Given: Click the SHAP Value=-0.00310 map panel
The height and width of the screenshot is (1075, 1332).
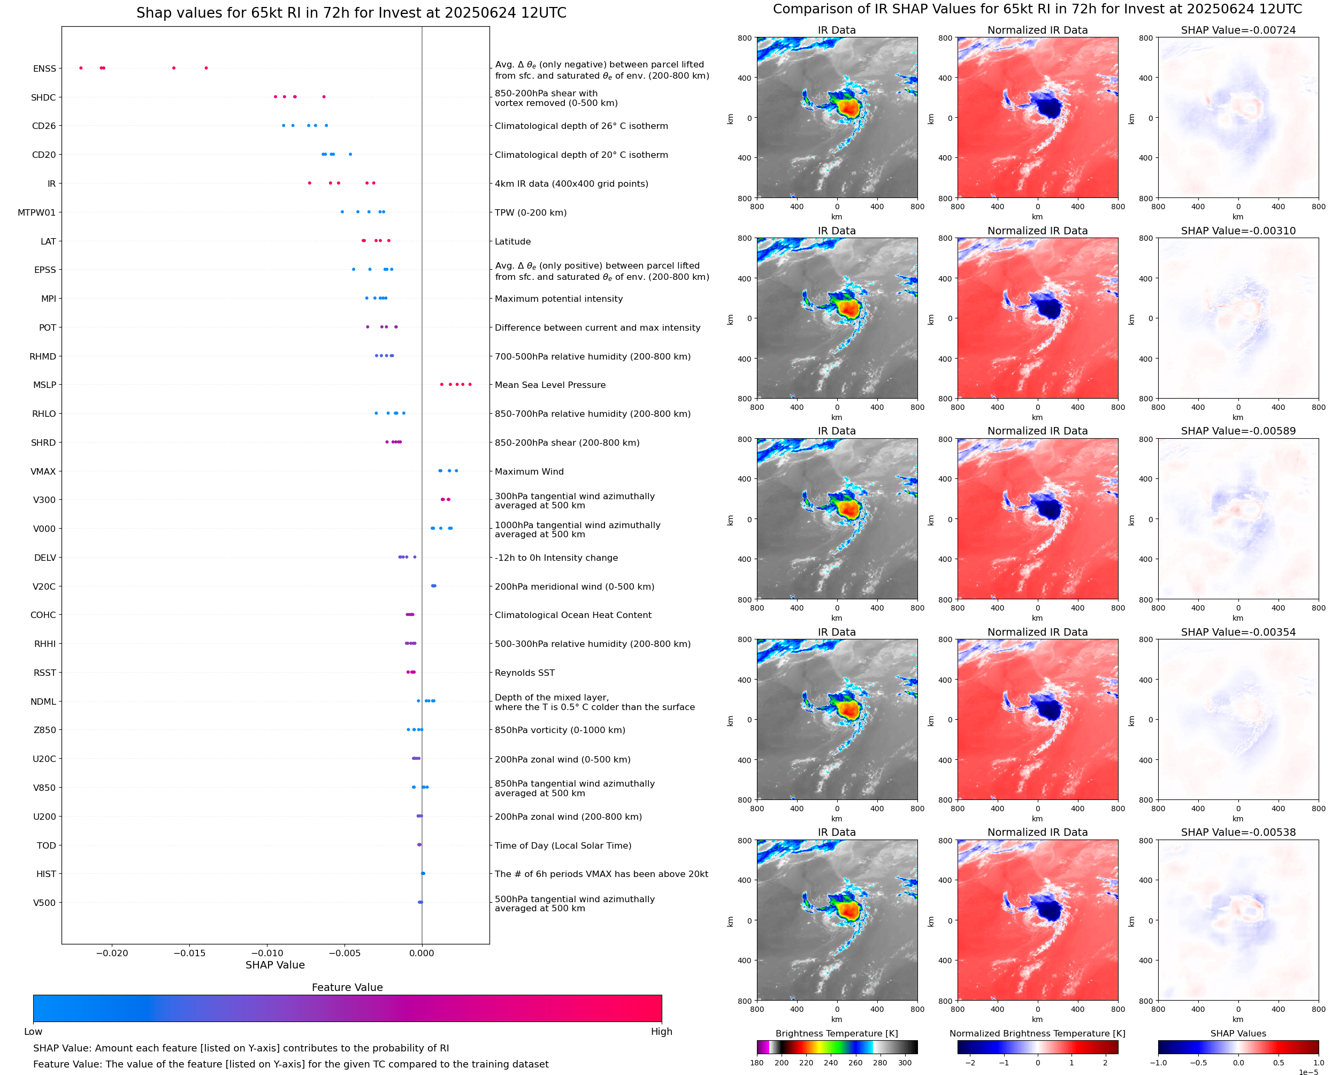Looking at the screenshot, I should pos(1238,318).
